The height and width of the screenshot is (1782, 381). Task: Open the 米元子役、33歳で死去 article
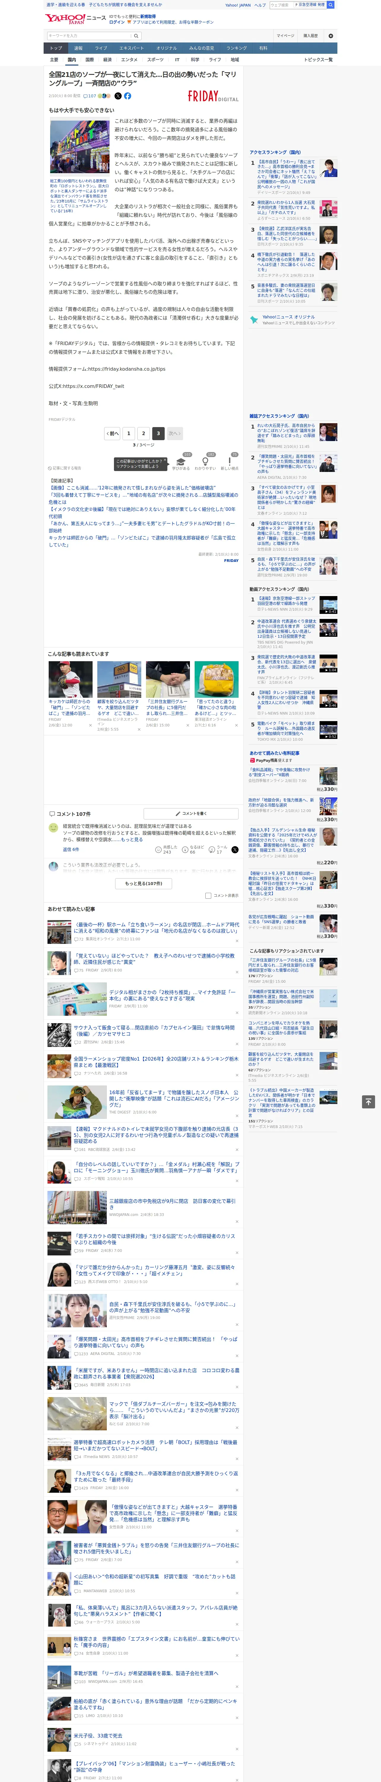[x=98, y=1736]
